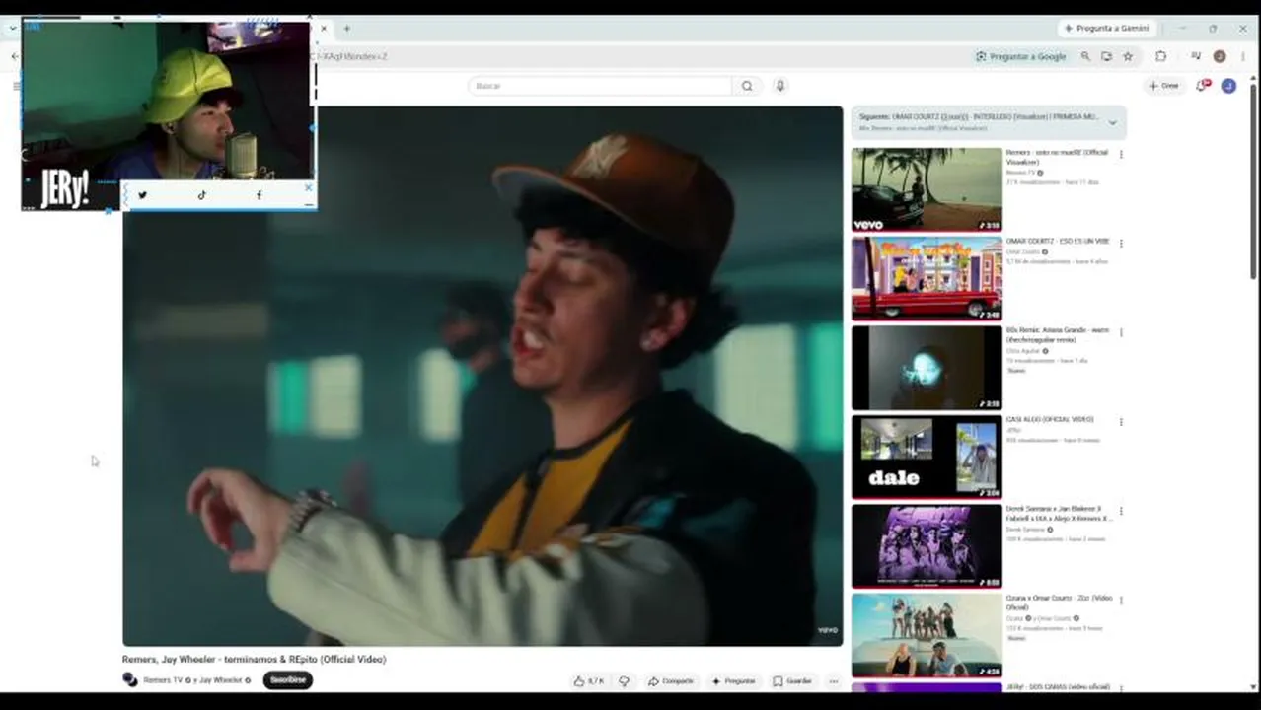Open a new browser tab

click(346, 29)
